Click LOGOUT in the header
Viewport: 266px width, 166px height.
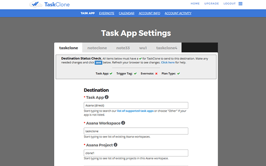(x=230, y=4)
